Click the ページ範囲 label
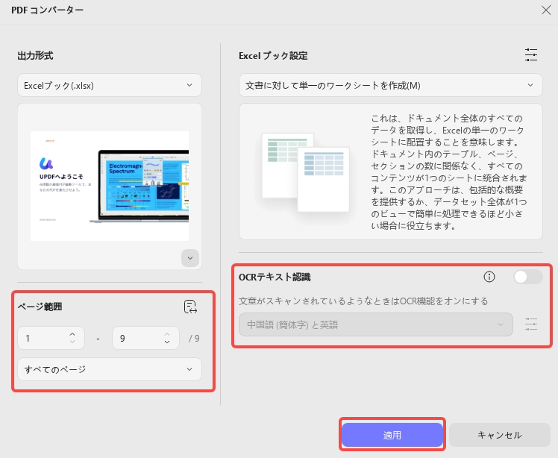Viewport: 558px width, 458px height. [x=40, y=307]
